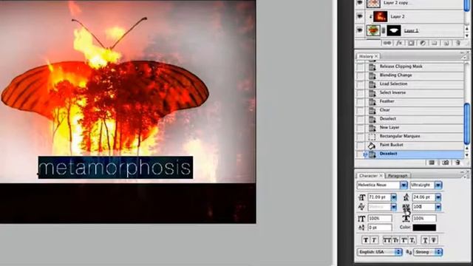Hide Layer 2 copy using eye icon
Image resolution: width=473 pixels, height=266 pixels.
coord(360,3)
